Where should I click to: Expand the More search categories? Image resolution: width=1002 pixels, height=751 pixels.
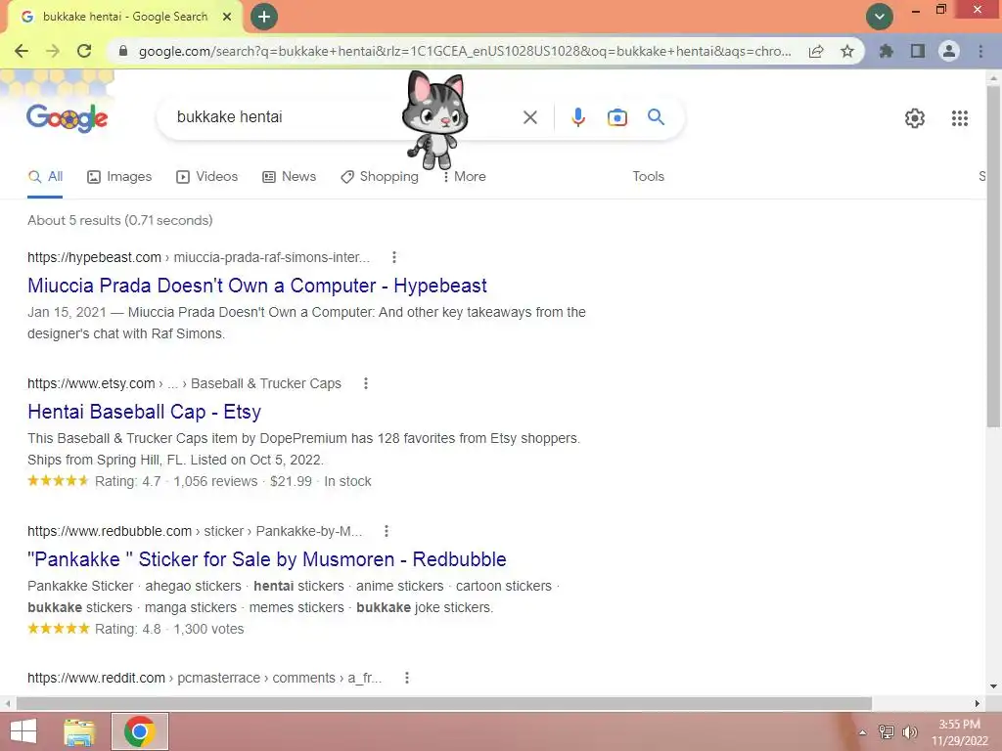(x=464, y=176)
